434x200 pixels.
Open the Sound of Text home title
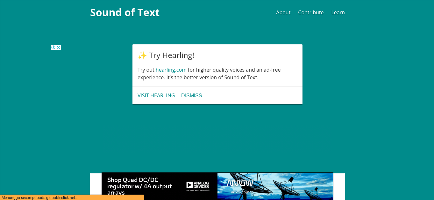125,12
